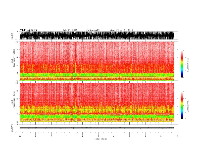Click the ch.2 frequency tick "2"
The image size is (199, 153).
(17, 114)
